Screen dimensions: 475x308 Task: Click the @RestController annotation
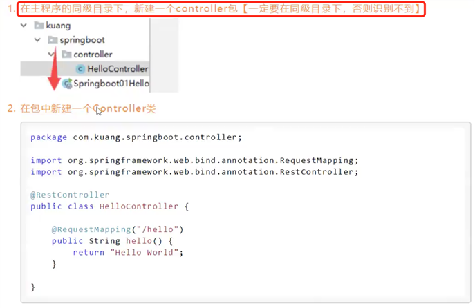70,195
